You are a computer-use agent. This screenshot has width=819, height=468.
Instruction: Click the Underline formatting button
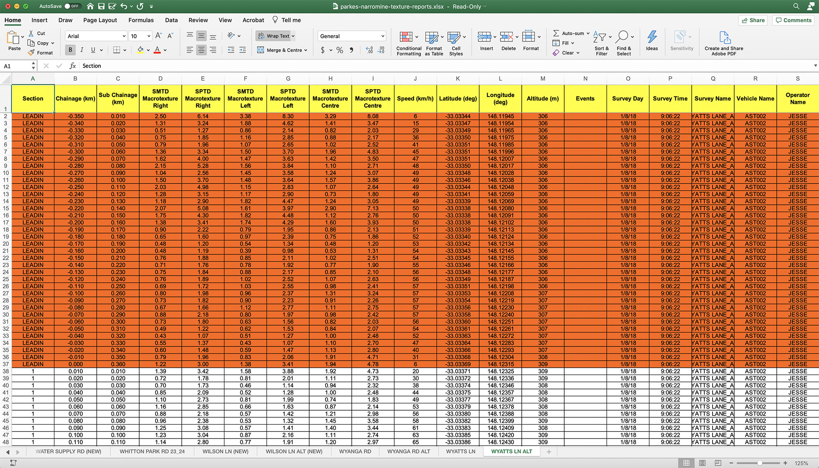coord(93,50)
